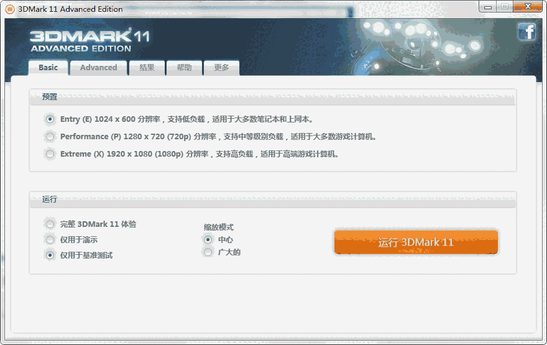
Task: Click the 运行 section header
Action: pyautogui.click(x=272, y=200)
